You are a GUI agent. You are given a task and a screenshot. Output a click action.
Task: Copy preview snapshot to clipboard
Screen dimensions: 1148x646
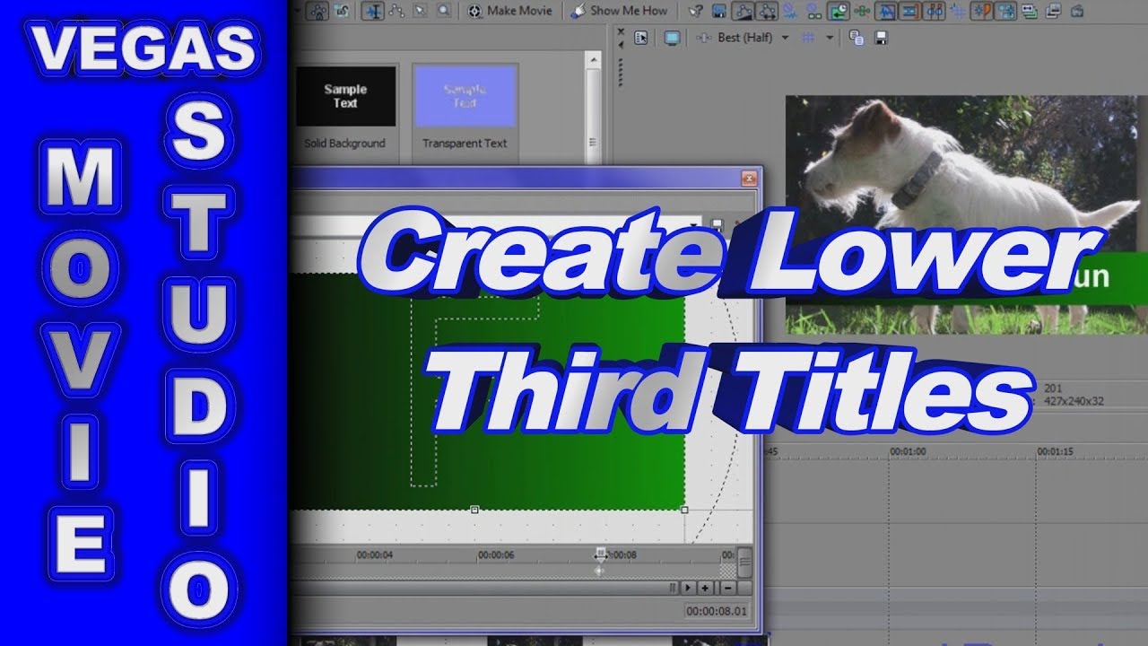pyautogui.click(x=857, y=38)
